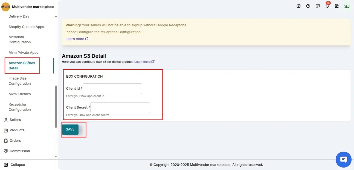Open the storefront icon in the top bar
354x170 pixels.
point(336,6)
